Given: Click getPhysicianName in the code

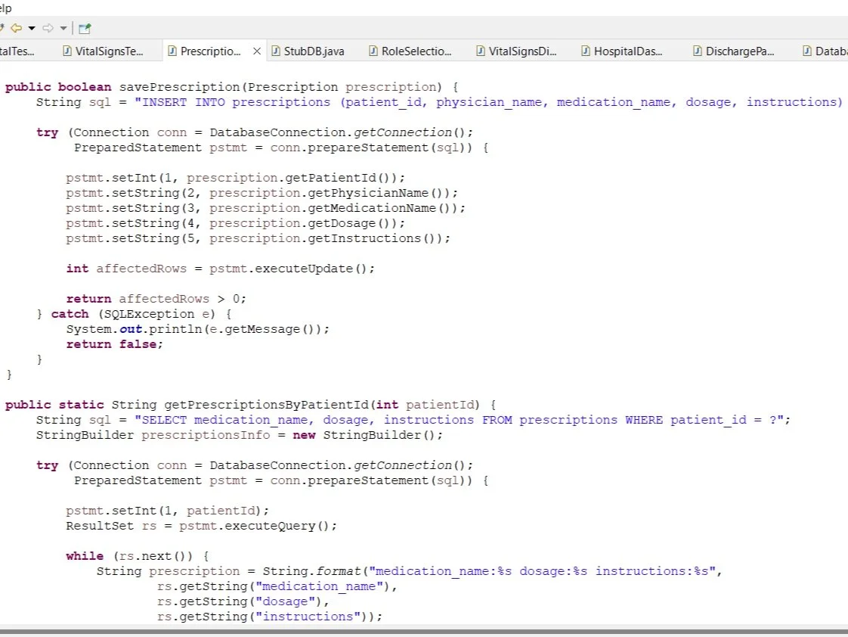Looking at the screenshot, I should click(368, 193).
